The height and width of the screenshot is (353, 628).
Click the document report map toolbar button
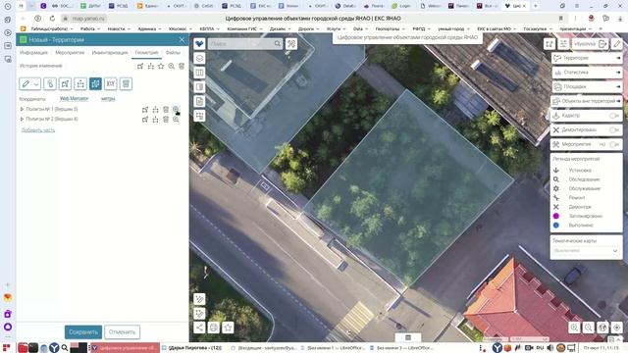(x=199, y=102)
